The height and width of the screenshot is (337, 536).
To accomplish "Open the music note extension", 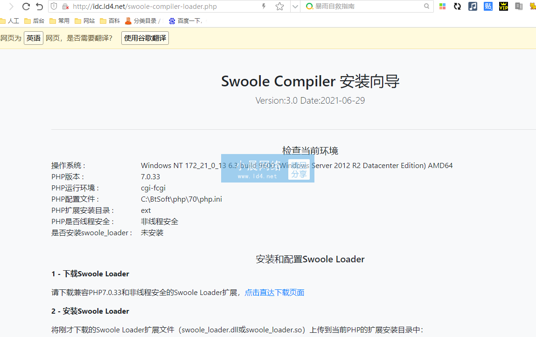I will click(x=473, y=6).
